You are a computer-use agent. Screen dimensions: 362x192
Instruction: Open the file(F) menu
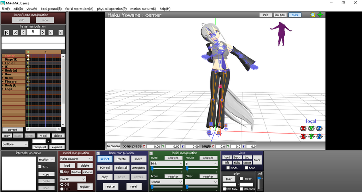pos(6,9)
